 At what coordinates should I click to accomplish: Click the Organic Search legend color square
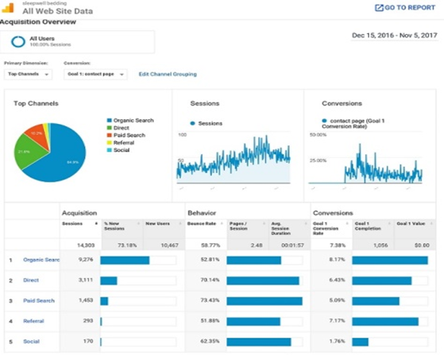point(110,120)
